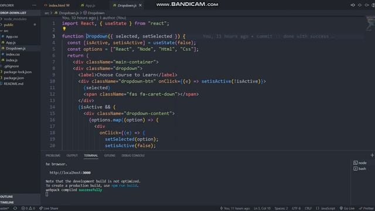Click 'src' in the breadcrumb path
Image resolution: width=375 pixels, height=211 pixels.
(47, 13)
